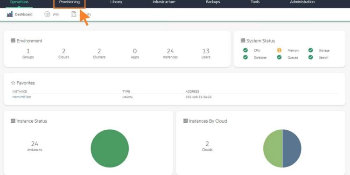This screenshot has height=175, width=350.
Task: Click the 24 Instances total in Instance Status
Action: coord(35,146)
